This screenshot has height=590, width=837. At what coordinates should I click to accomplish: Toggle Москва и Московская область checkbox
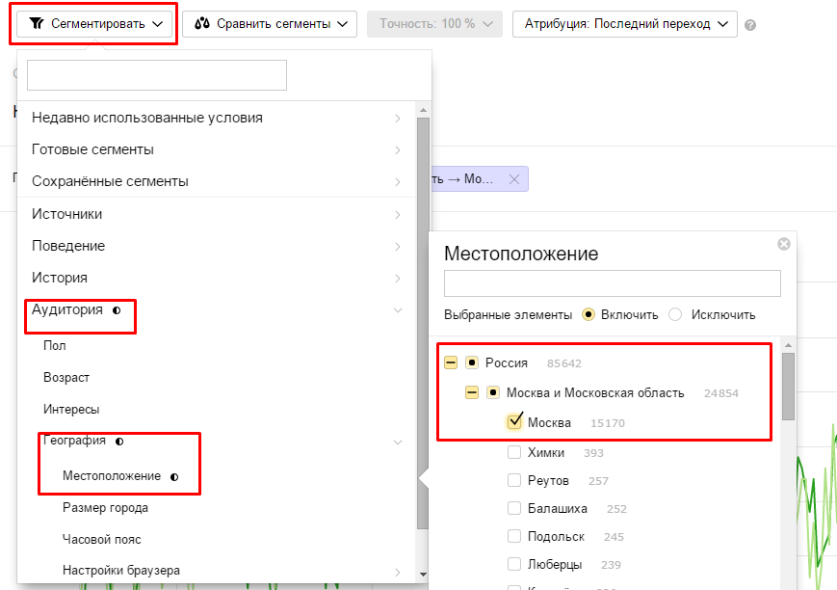[493, 392]
